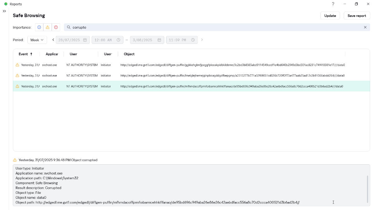The width and height of the screenshot is (374, 210).
Task: Toggle the critical importance filter
Action: [x=56, y=27]
